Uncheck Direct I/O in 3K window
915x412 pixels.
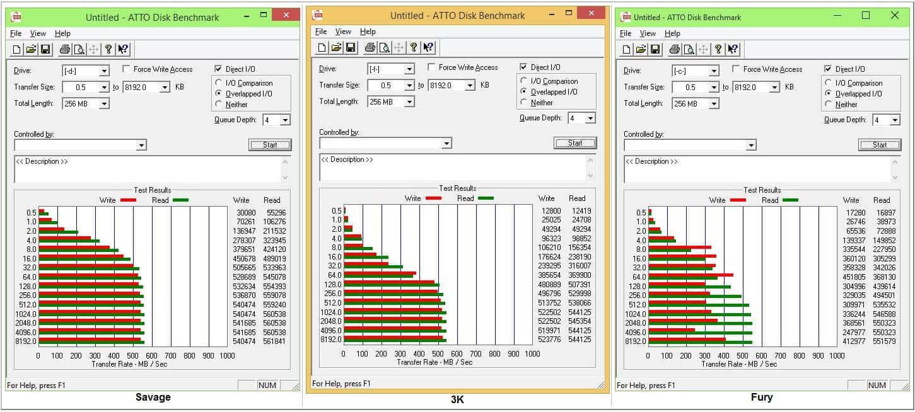523,67
